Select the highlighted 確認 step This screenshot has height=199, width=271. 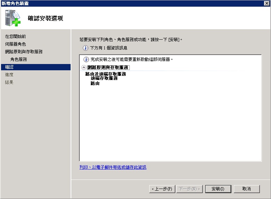click(x=36, y=67)
